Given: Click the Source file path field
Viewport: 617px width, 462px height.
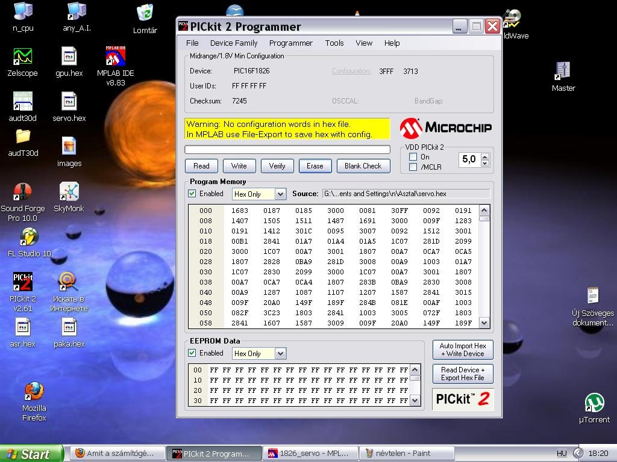Looking at the screenshot, I should tap(406, 194).
